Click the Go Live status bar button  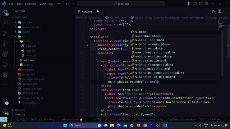tap(124, 119)
